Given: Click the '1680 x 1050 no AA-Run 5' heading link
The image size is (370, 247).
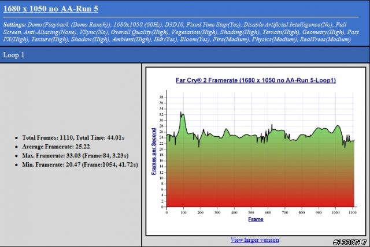Looking at the screenshot, I should click(51, 9).
